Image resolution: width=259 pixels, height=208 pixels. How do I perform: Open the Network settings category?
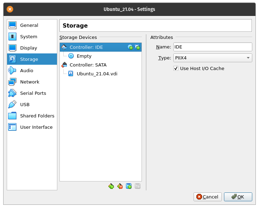point(30,82)
